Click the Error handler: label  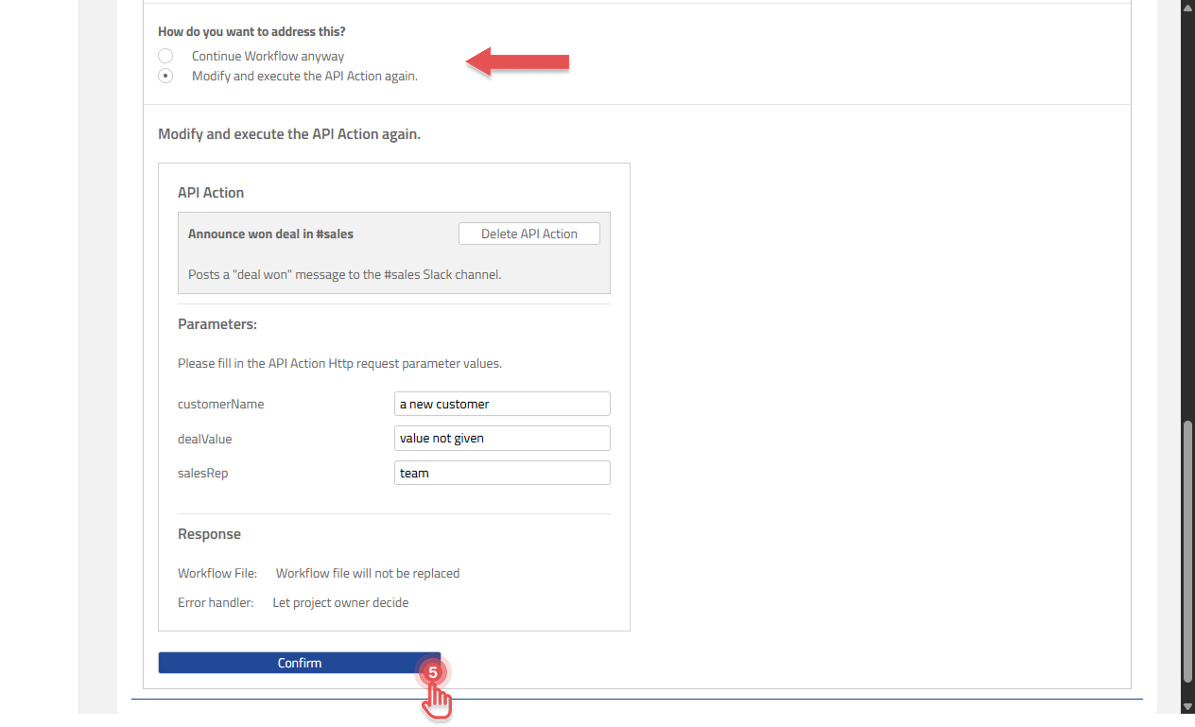click(216, 602)
